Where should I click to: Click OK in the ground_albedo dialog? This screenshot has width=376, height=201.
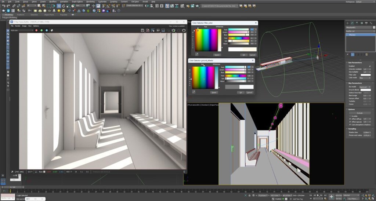[241, 92]
